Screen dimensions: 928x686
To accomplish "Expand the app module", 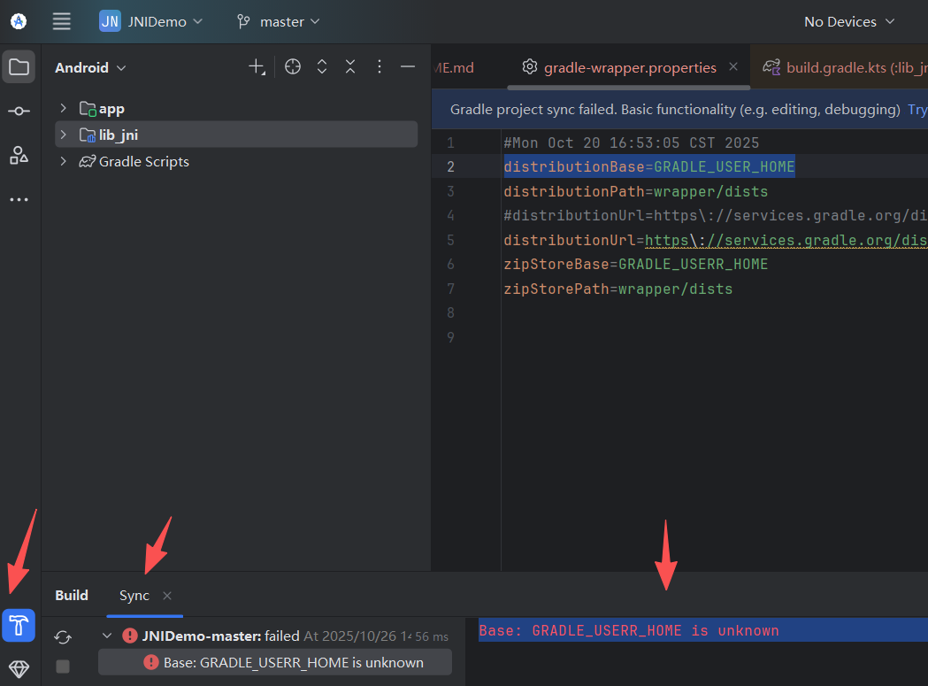I will (x=64, y=108).
